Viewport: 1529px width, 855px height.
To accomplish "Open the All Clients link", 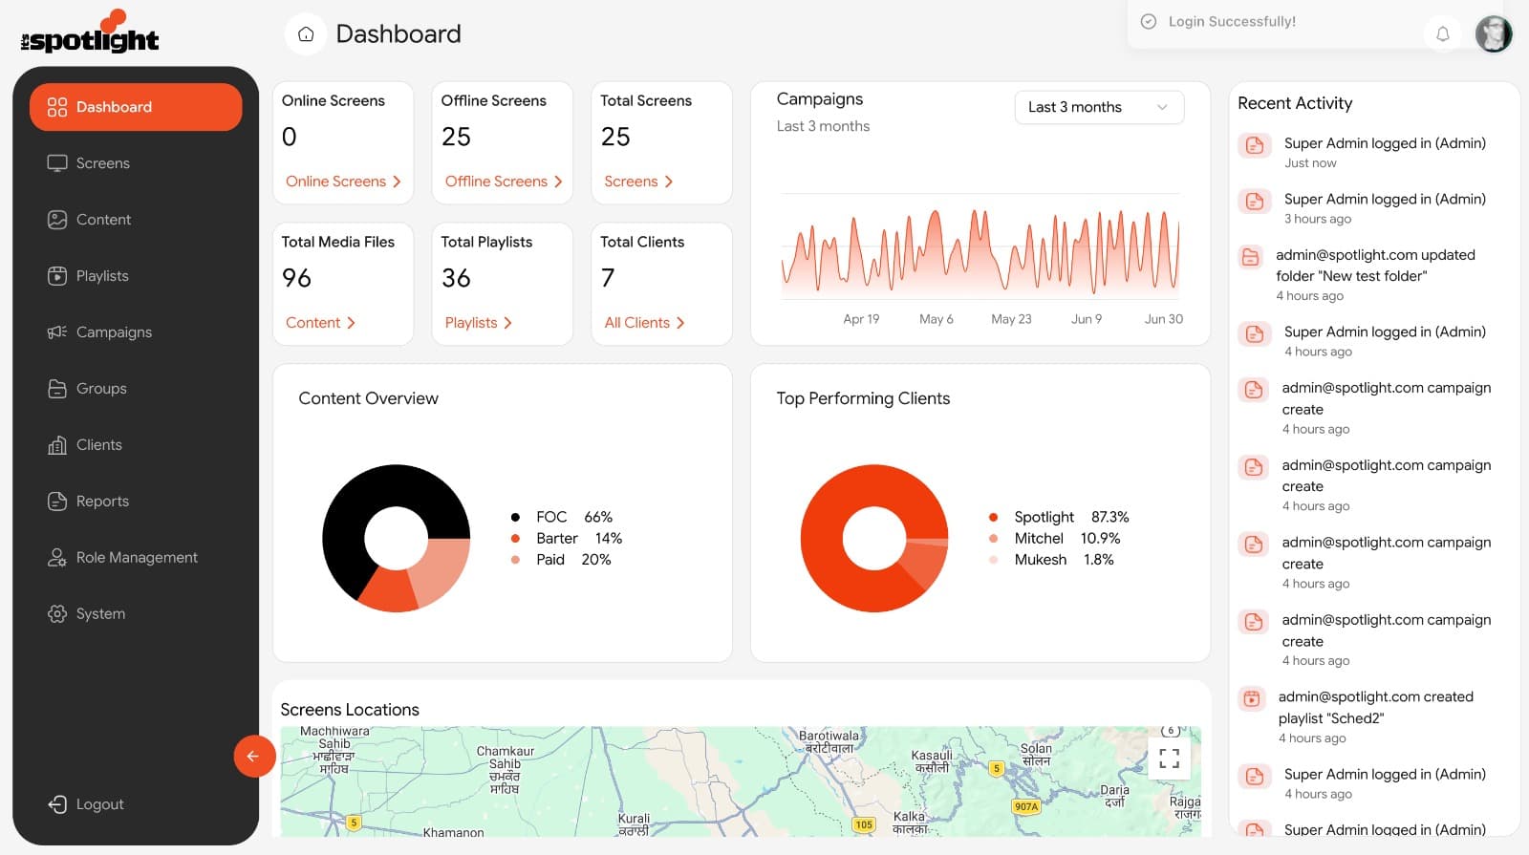I will click(644, 323).
